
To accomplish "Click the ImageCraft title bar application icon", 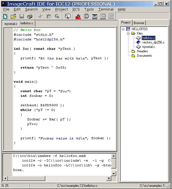I will (x=4, y=4).
